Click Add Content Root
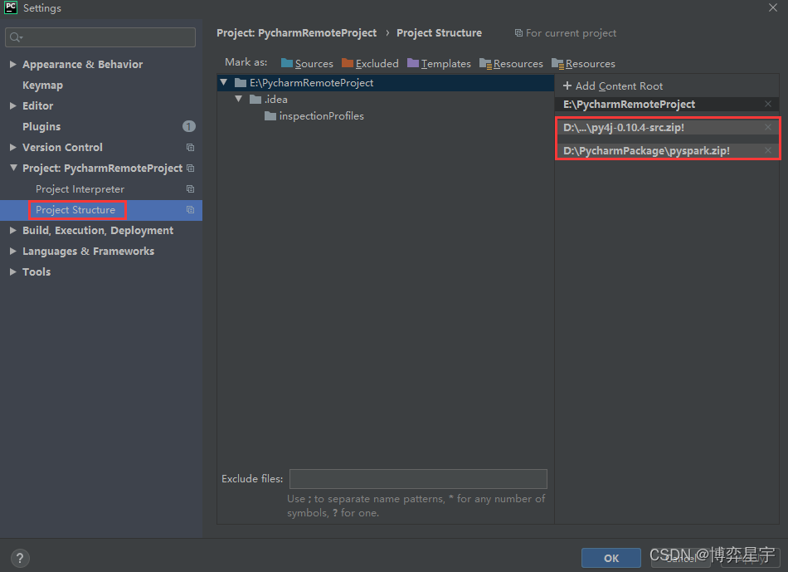The image size is (788, 572). tap(613, 86)
